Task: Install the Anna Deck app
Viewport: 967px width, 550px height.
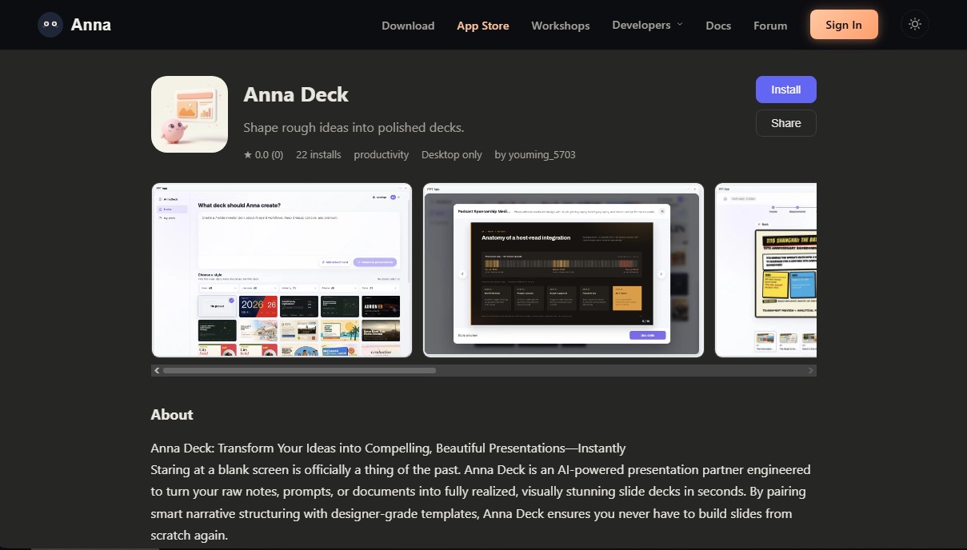Action: pos(785,90)
